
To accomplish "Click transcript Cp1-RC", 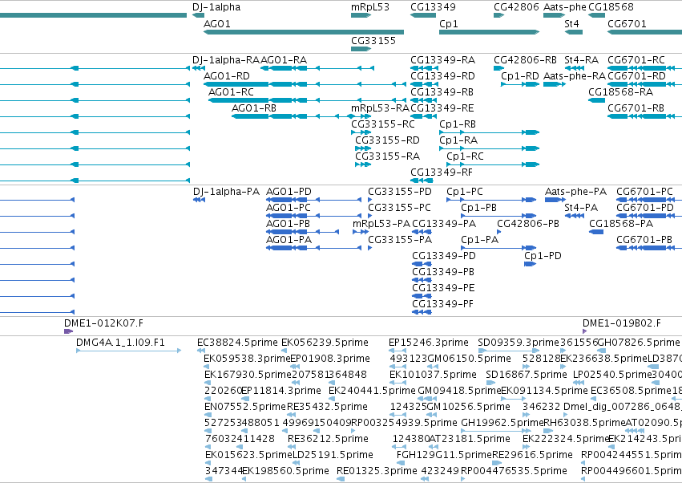I will tap(465, 156).
